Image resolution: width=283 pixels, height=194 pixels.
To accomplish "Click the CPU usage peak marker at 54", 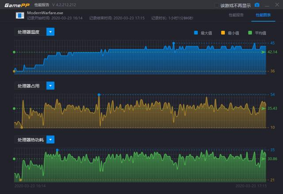I will (99, 95).
